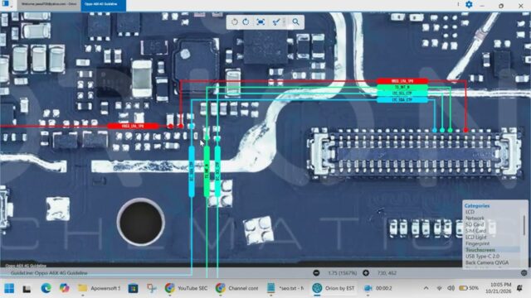Open the blue settings gear
Viewport: 531px width, 298px height.
(x=469, y=5)
